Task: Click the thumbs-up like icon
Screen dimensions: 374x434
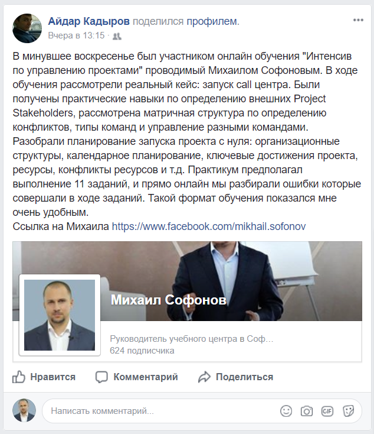Action: 19,377
